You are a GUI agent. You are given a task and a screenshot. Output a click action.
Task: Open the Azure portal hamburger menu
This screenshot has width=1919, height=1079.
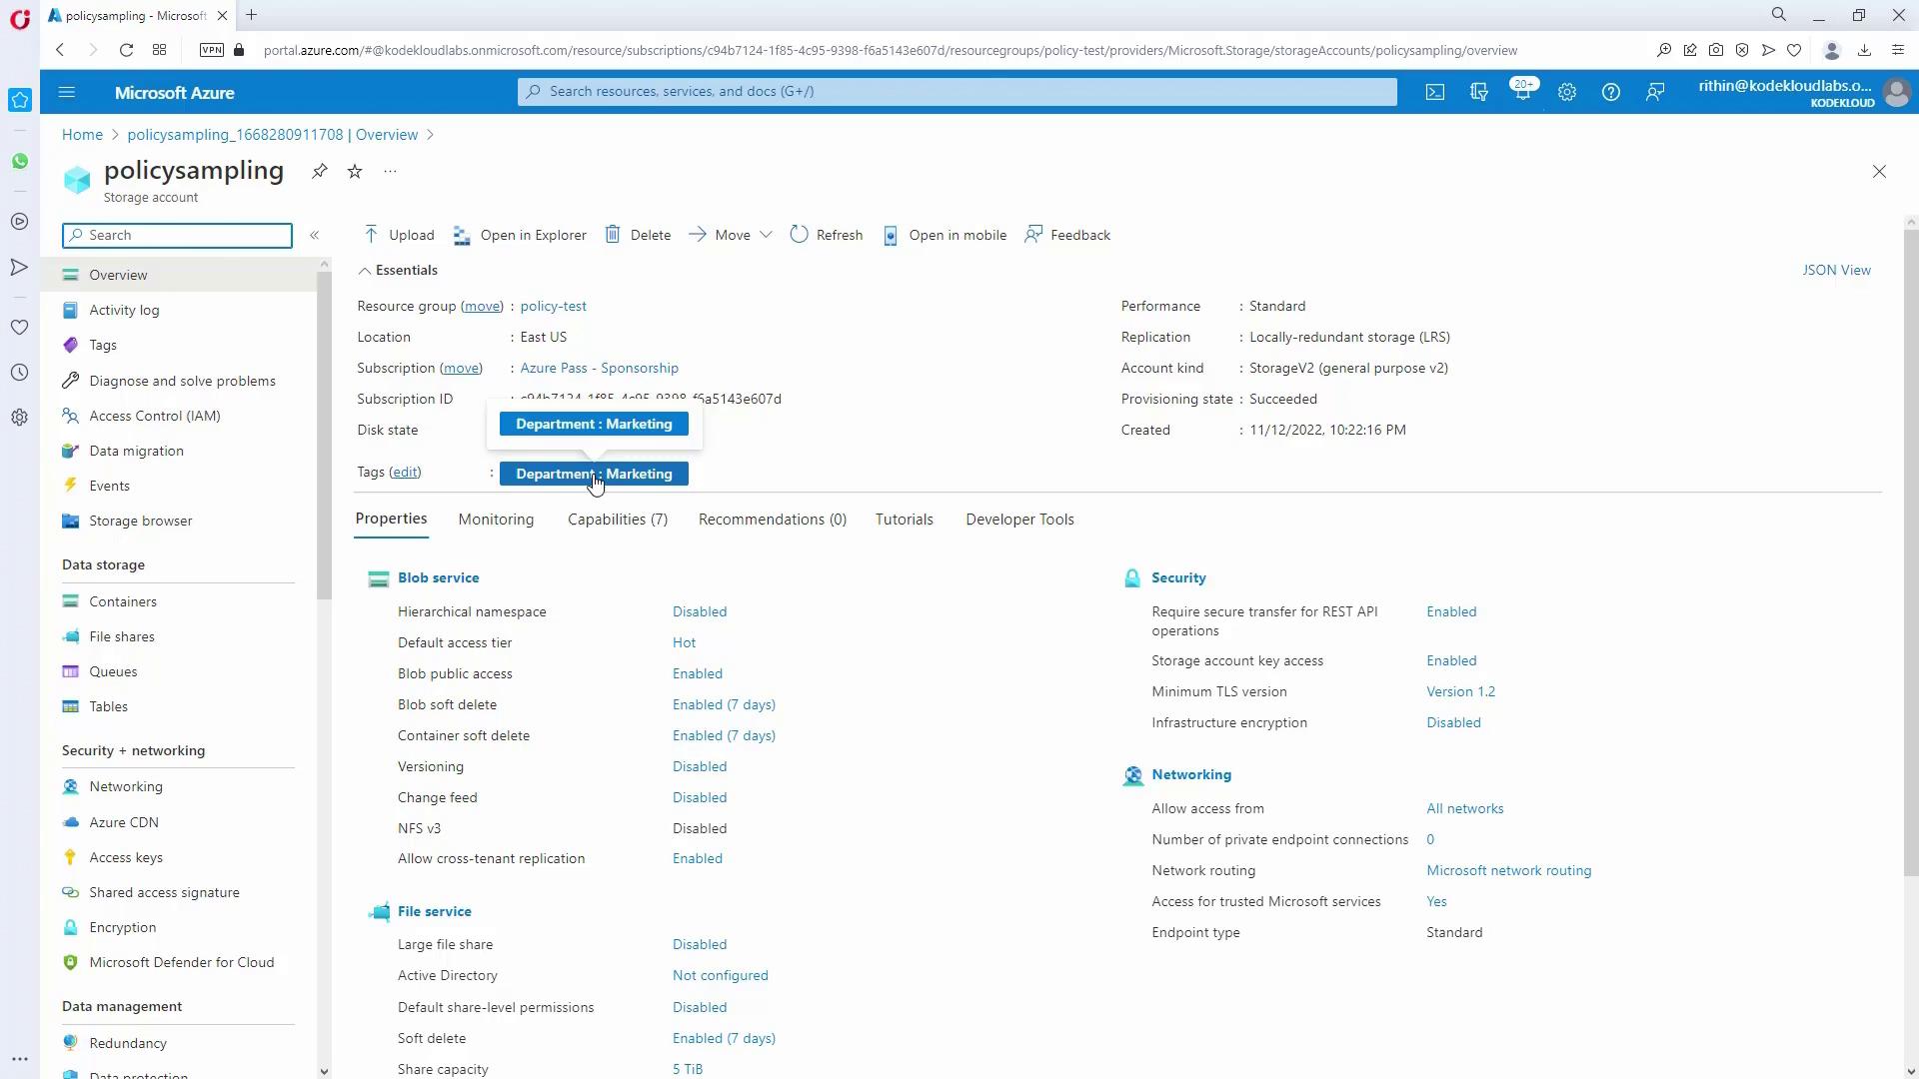[x=67, y=92]
